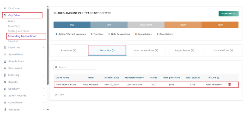The image size is (245, 115).
Task: Expand the Securities menu chevron
Action: [x=44, y=48]
